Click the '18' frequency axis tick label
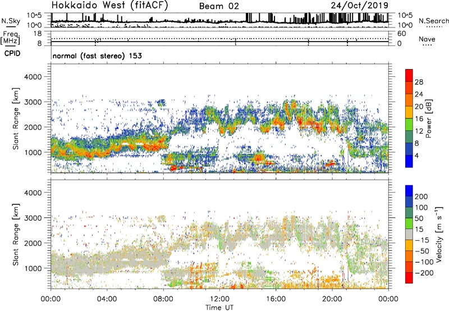449x311 pixels. click(x=38, y=34)
